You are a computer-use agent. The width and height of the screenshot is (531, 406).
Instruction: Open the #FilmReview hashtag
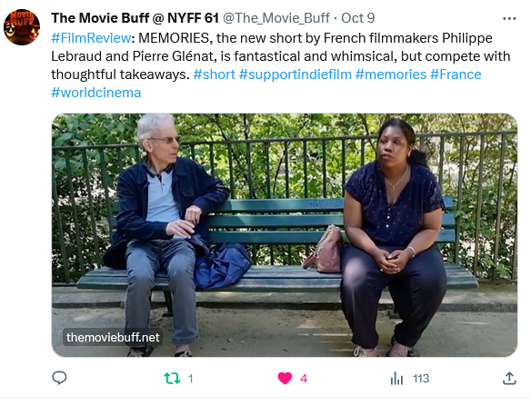pos(91,38)
